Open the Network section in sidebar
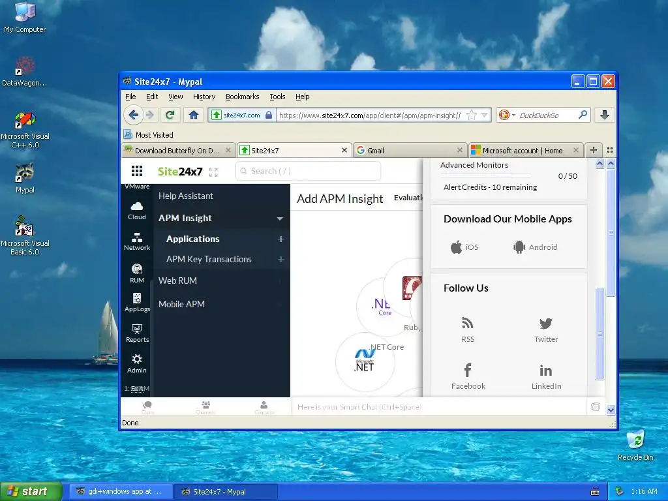The image size is (668, 501). [x=137, y=241]
